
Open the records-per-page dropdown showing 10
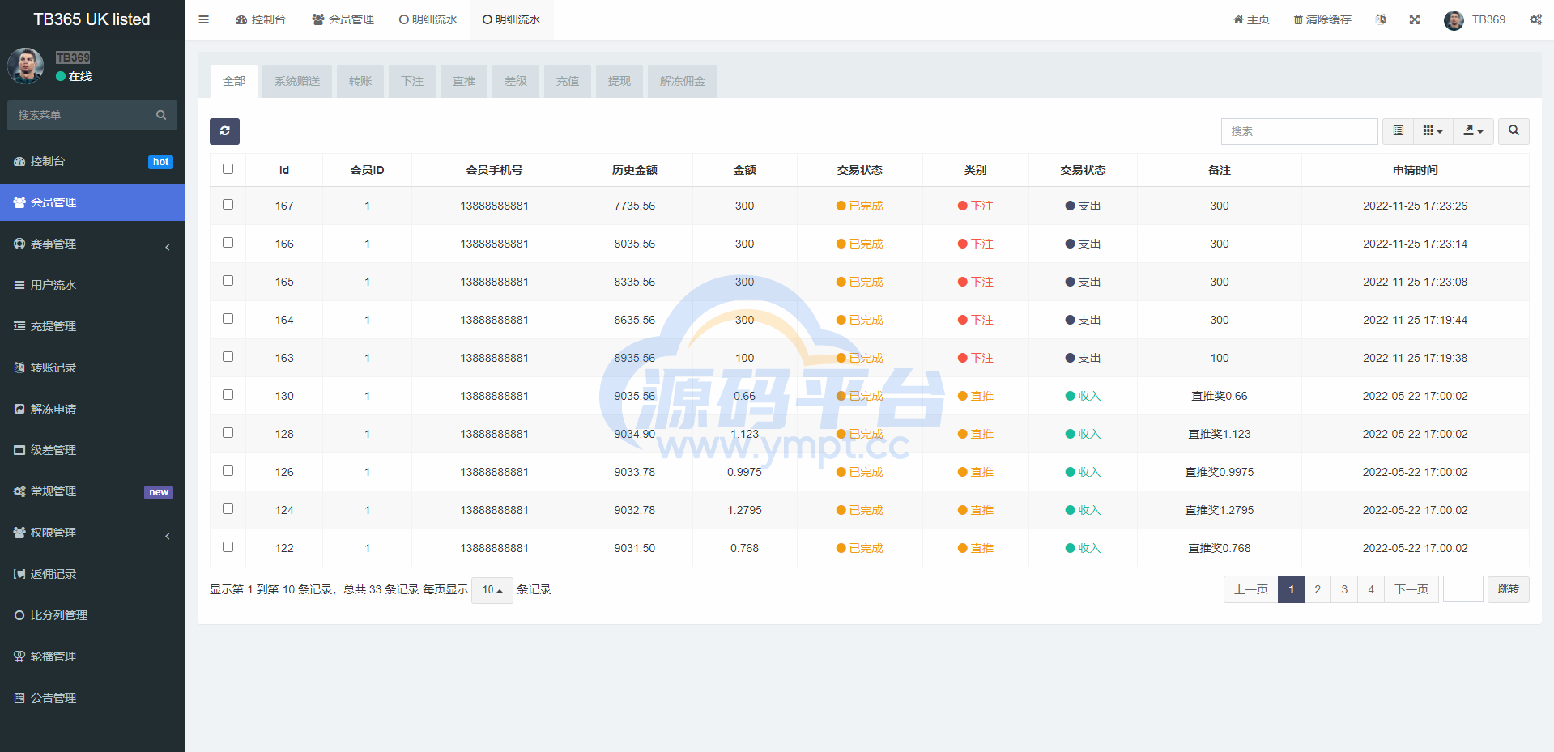pos(492,589)
